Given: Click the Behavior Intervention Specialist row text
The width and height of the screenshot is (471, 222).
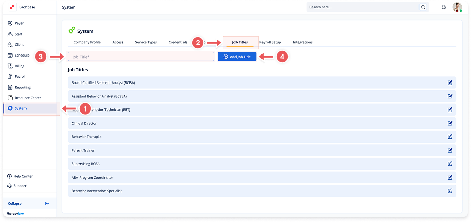Looking at the screenshot, I should point(97,191).
